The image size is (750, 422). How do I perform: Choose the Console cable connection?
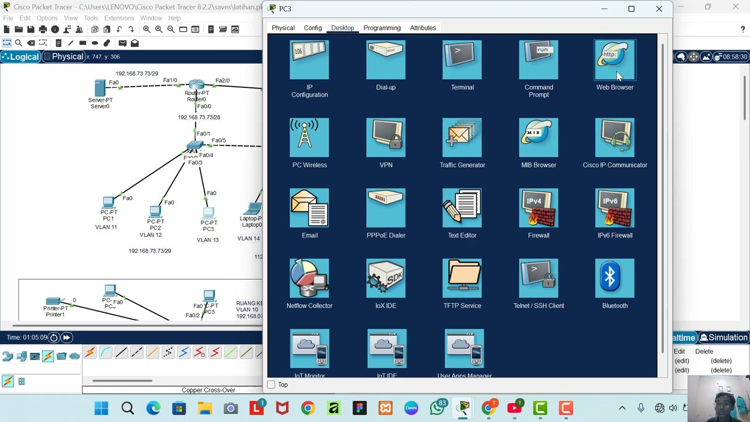pyautogui.click(x=105, y=352)
